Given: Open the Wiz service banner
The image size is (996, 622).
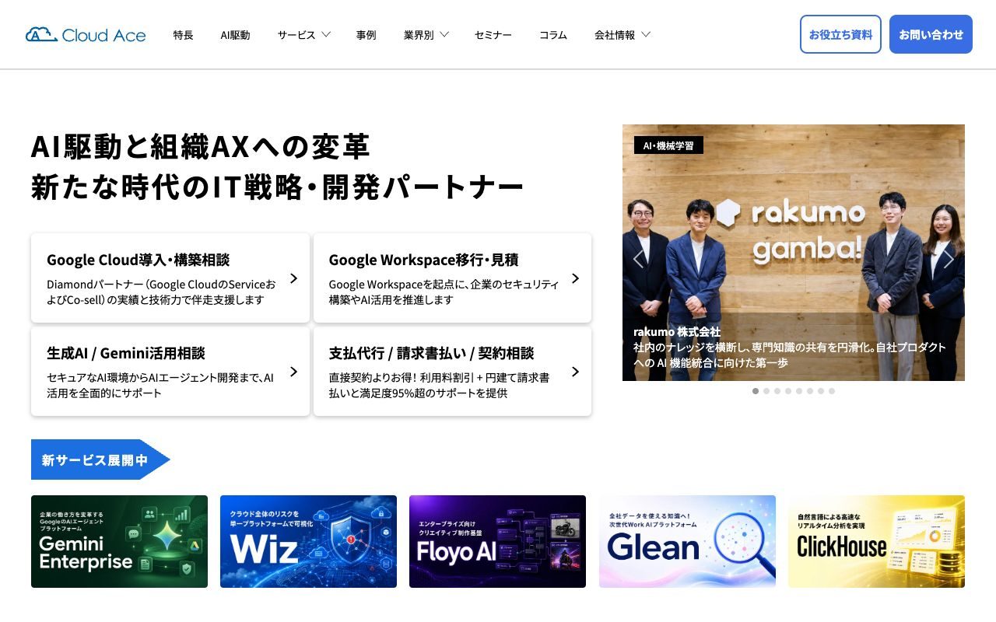Looking at the screenshot, I should click(x=308, y=541).
